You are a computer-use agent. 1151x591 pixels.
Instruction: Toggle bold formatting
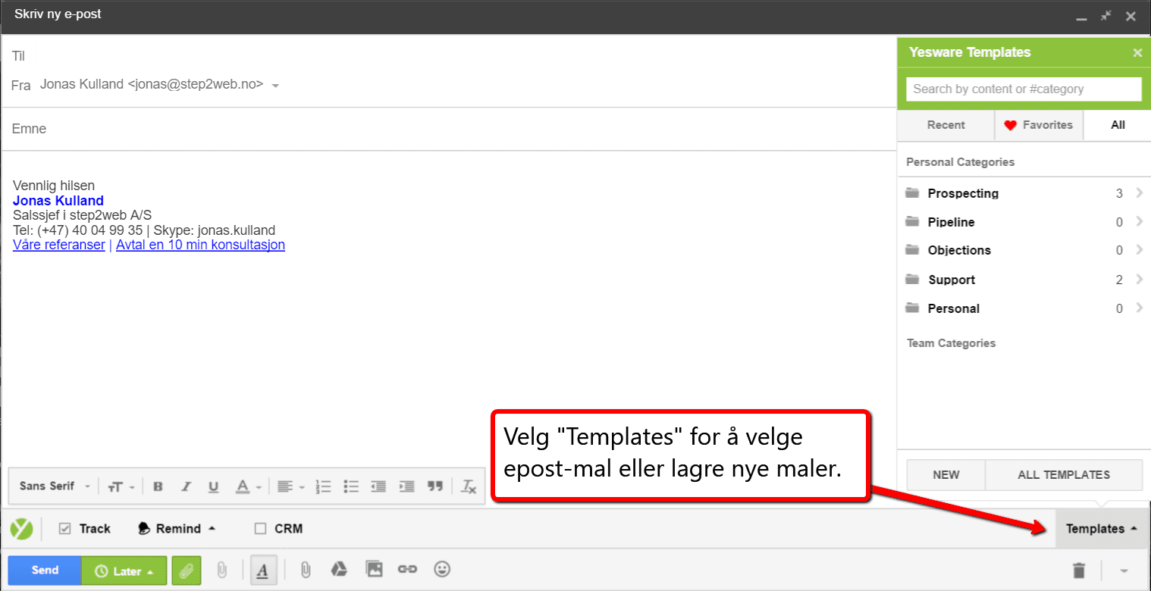[158, 486]
